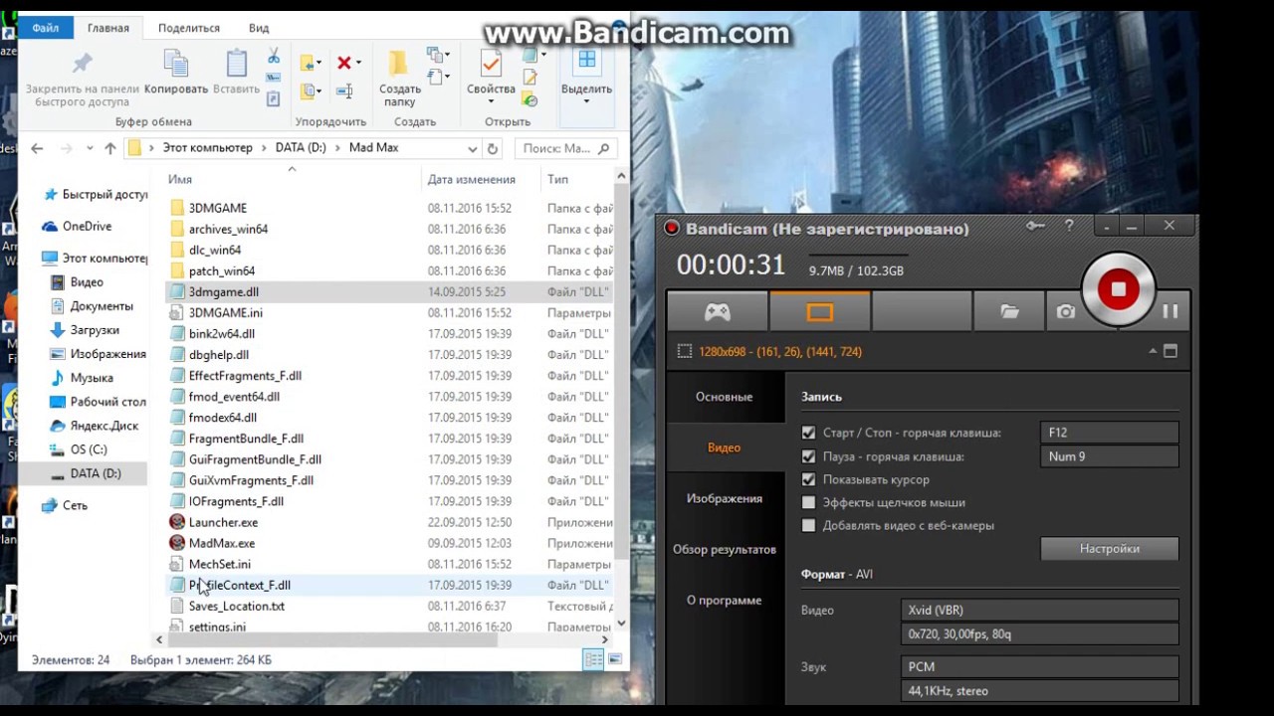Open the Bandicam output folder icon
1274x716 pixels.
[1009, 311]
